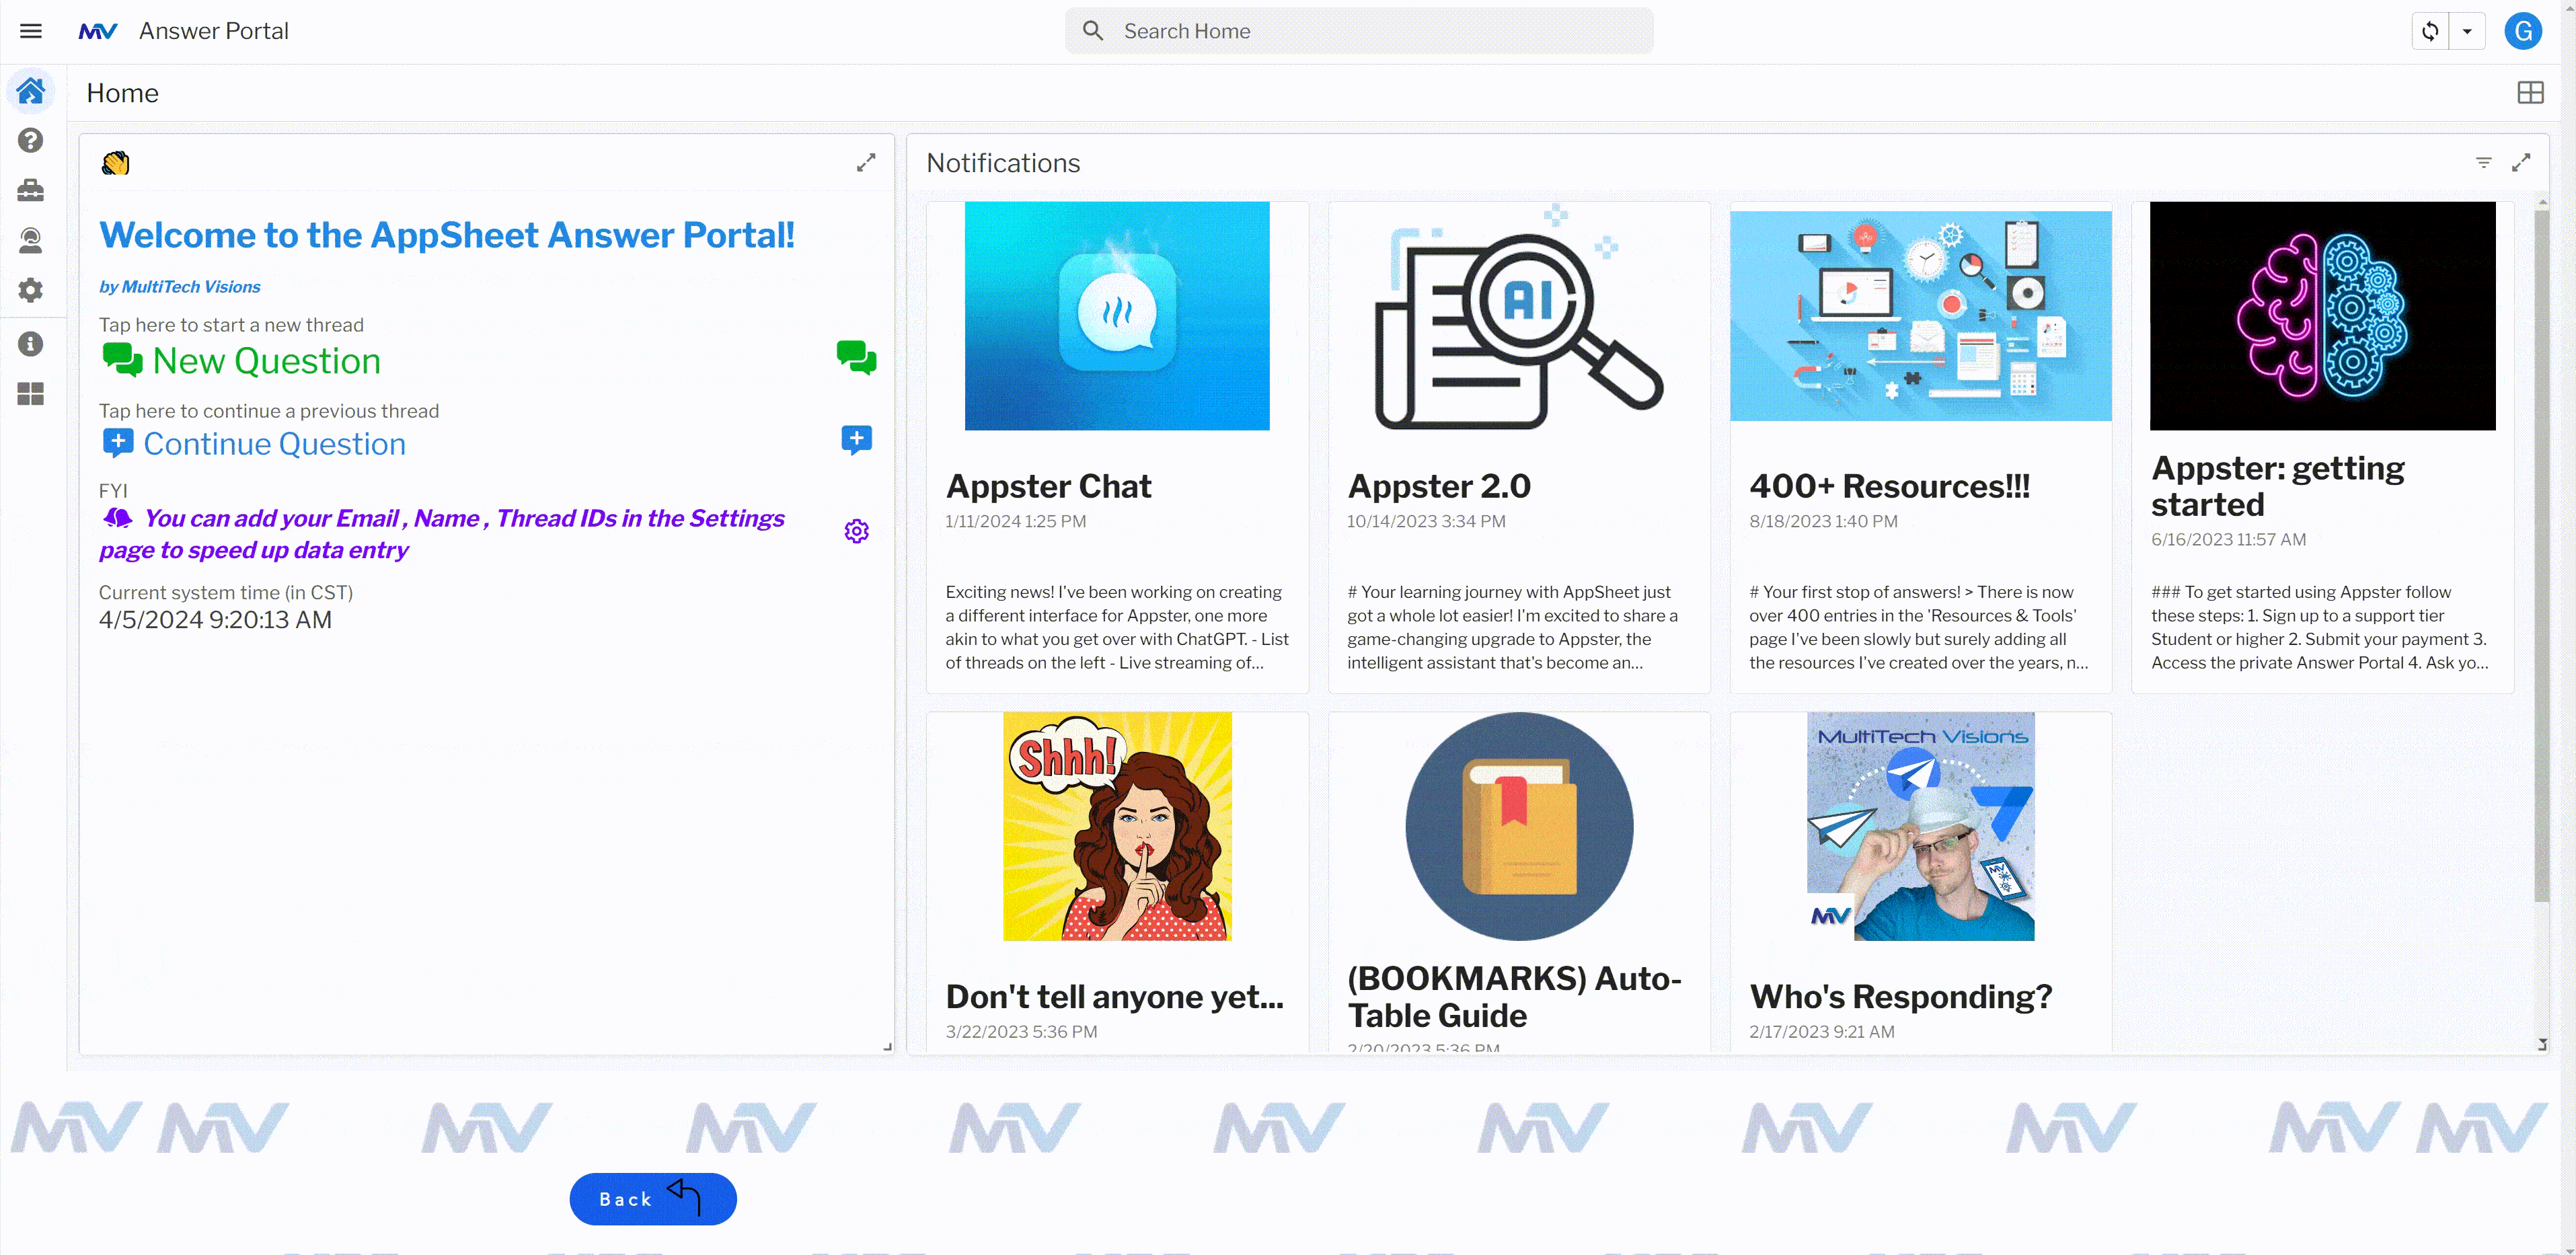Expand the sync options dropdown arrow

(x=2467, y=31)
